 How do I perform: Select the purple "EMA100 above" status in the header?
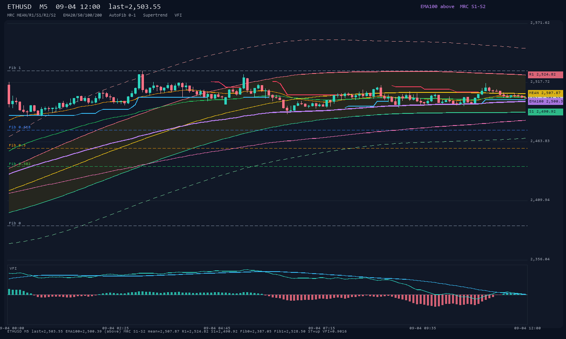pyautogui.click(x=437, y=6)
